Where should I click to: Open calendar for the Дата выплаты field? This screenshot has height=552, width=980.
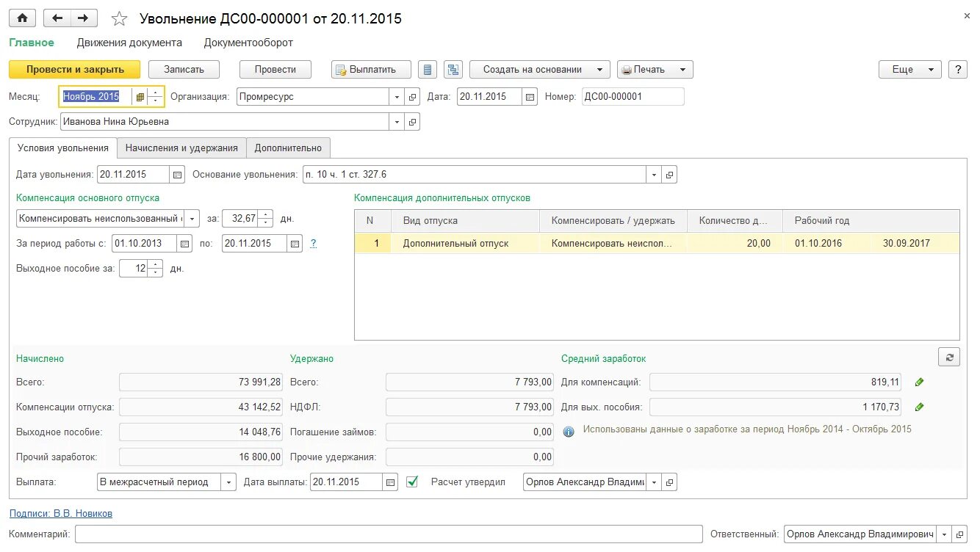tap(390, 482)
